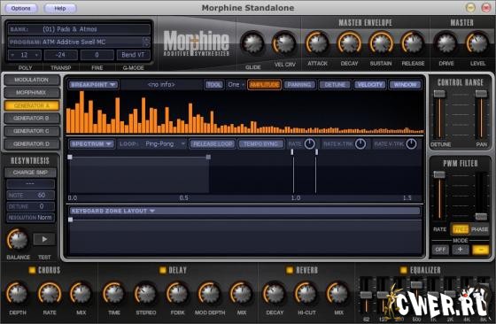Click the Delay Mod Depth knob
Image resolution: width=496 pixels, height=324 pixels.
click(209, 293)
